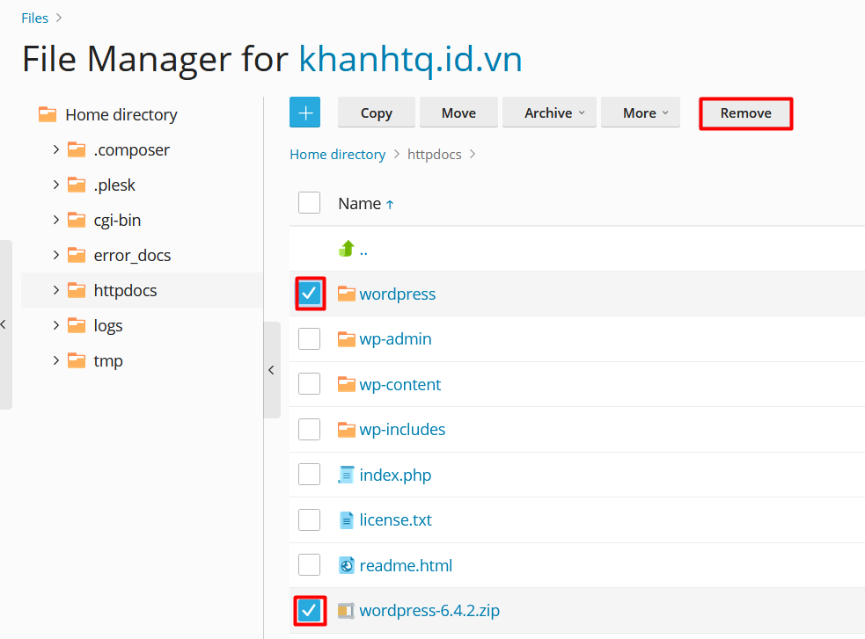This screenshot has height=639, width=865.
Task: Click the blue plus add-new button
Action: [304, 113]
